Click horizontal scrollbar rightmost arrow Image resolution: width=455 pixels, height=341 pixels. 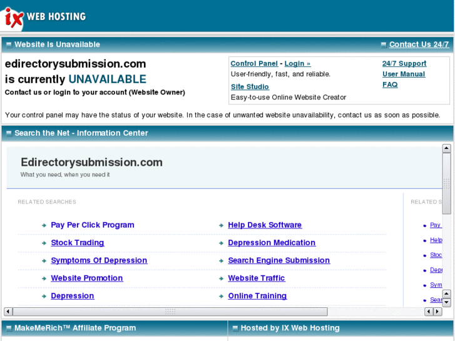point(437,312)
